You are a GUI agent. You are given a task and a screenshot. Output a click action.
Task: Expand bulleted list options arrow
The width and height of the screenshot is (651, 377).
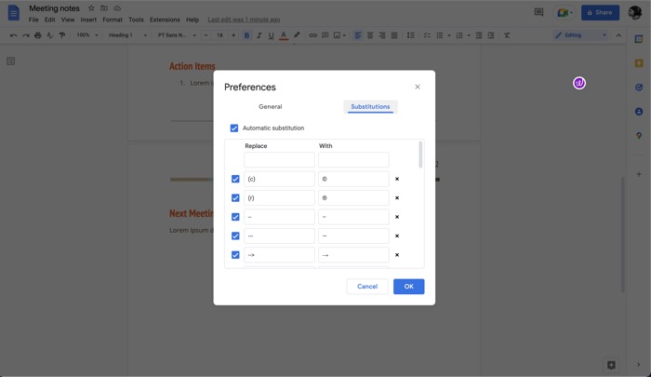(449, 35)
